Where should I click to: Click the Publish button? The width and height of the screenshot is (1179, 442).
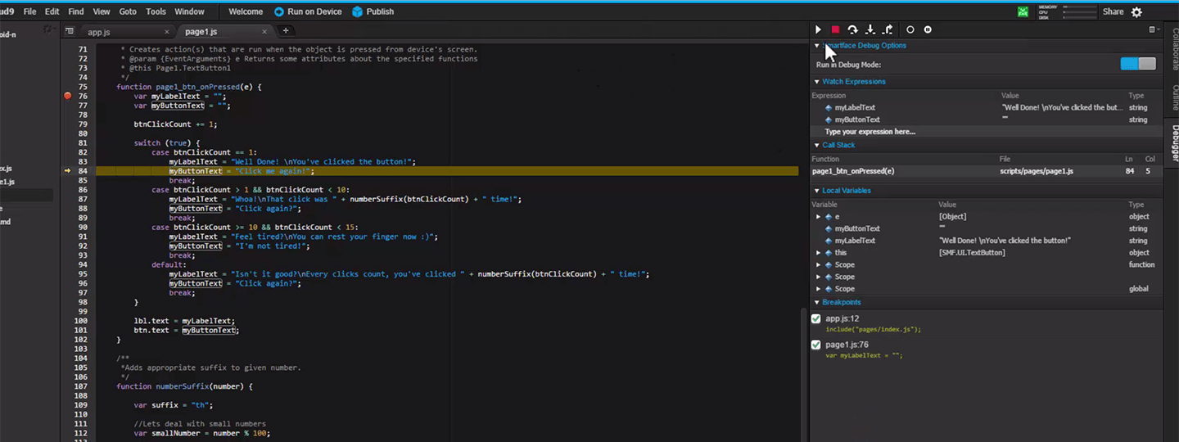[373, 11]
